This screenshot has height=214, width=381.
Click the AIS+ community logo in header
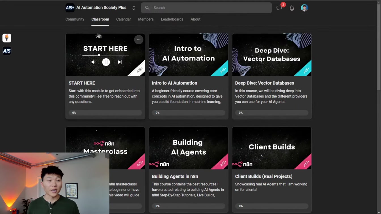tap(70, 8)
